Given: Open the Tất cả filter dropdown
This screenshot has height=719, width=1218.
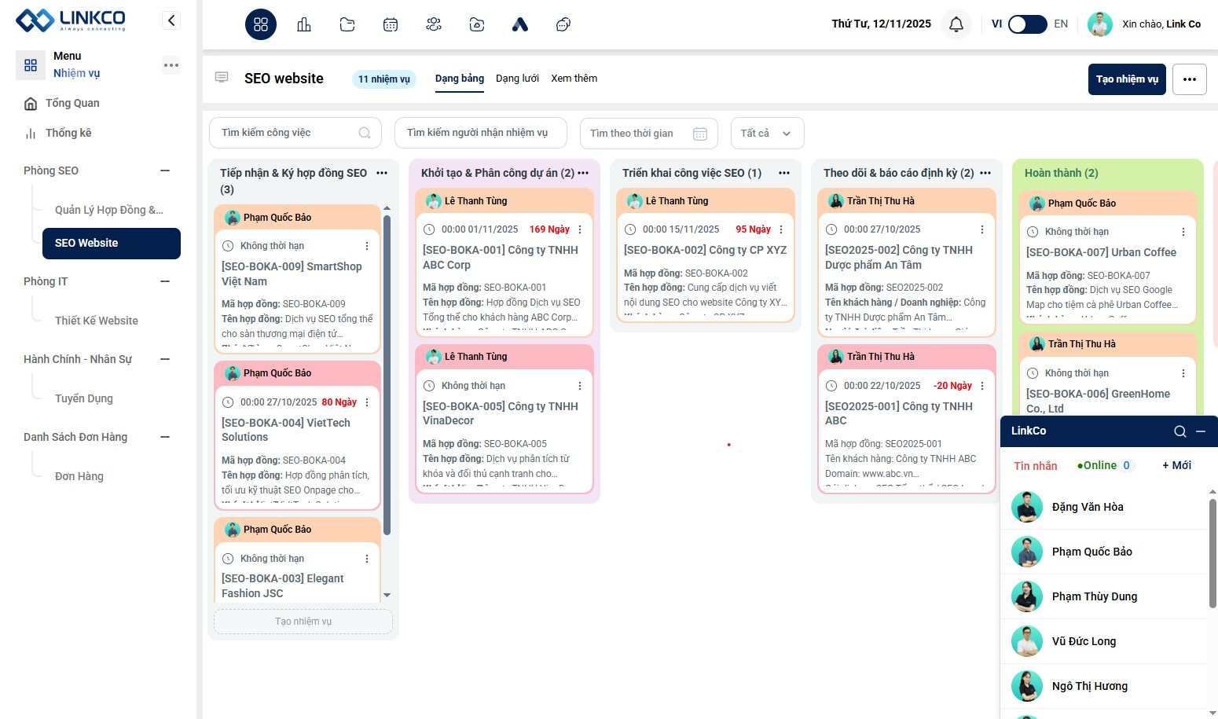Looking at the screenshot, I should [x=767, y=133].
